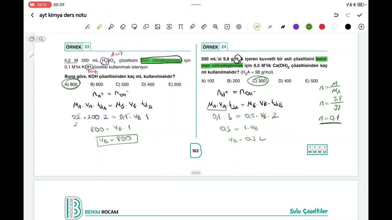This screenshot has width=392, height=220.
Task: Select the laser pointer tool
Action: (x=192, y=27)
